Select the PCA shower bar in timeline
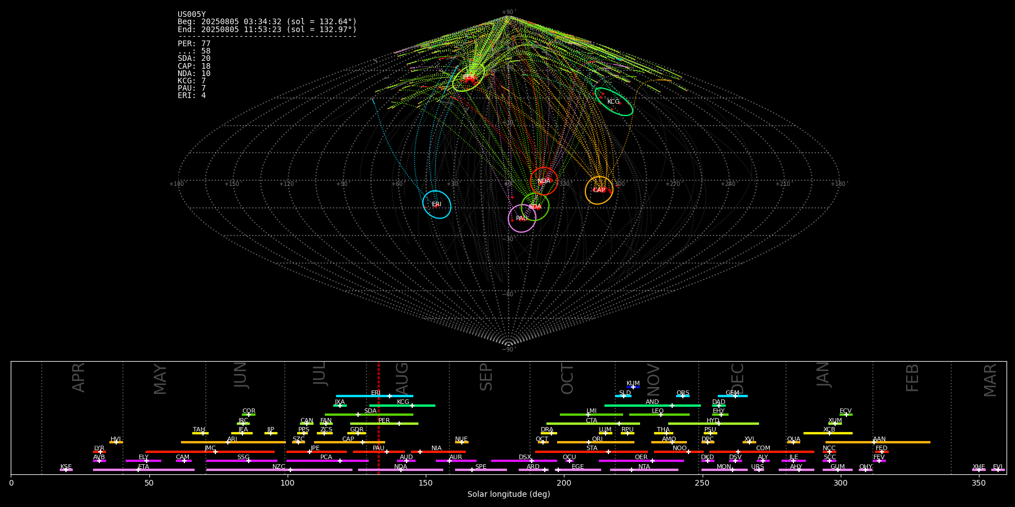The image size is (1015, 507). tap(327, 461)
